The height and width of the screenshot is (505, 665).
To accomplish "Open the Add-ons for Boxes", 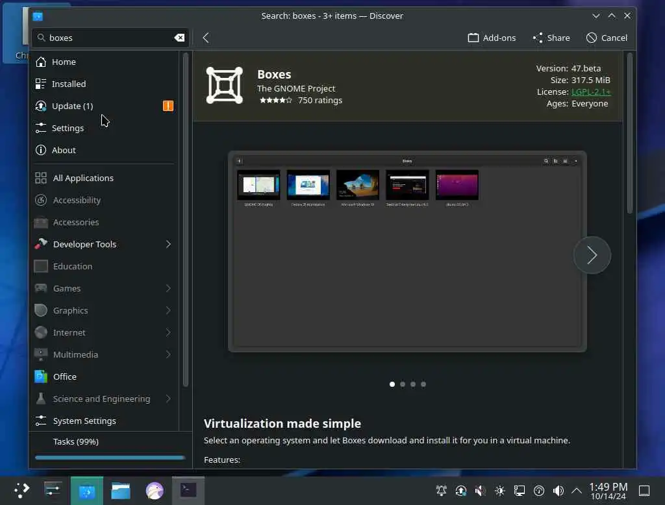I will tap(492, 38).
